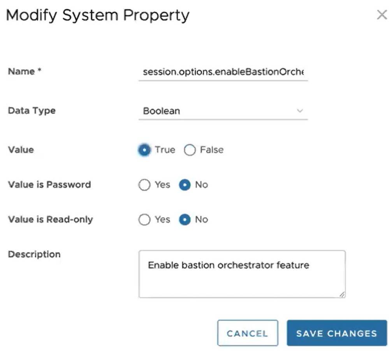Select False for the Value field
The width and height of the screenshot is (389, 351).
pos(190,150)
